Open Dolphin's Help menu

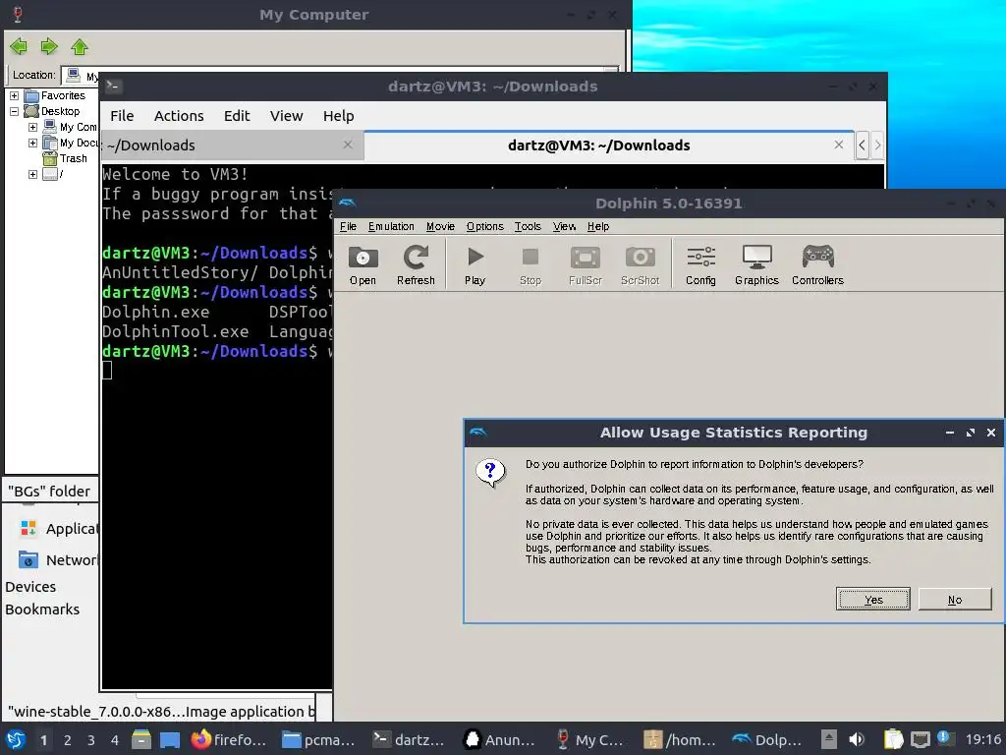(598, 227)
